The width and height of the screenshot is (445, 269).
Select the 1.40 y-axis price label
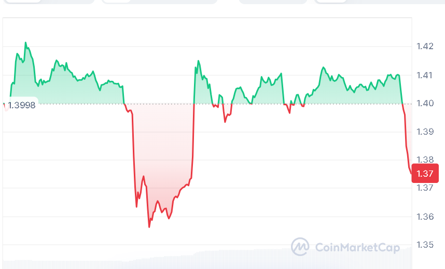[425, 103]
